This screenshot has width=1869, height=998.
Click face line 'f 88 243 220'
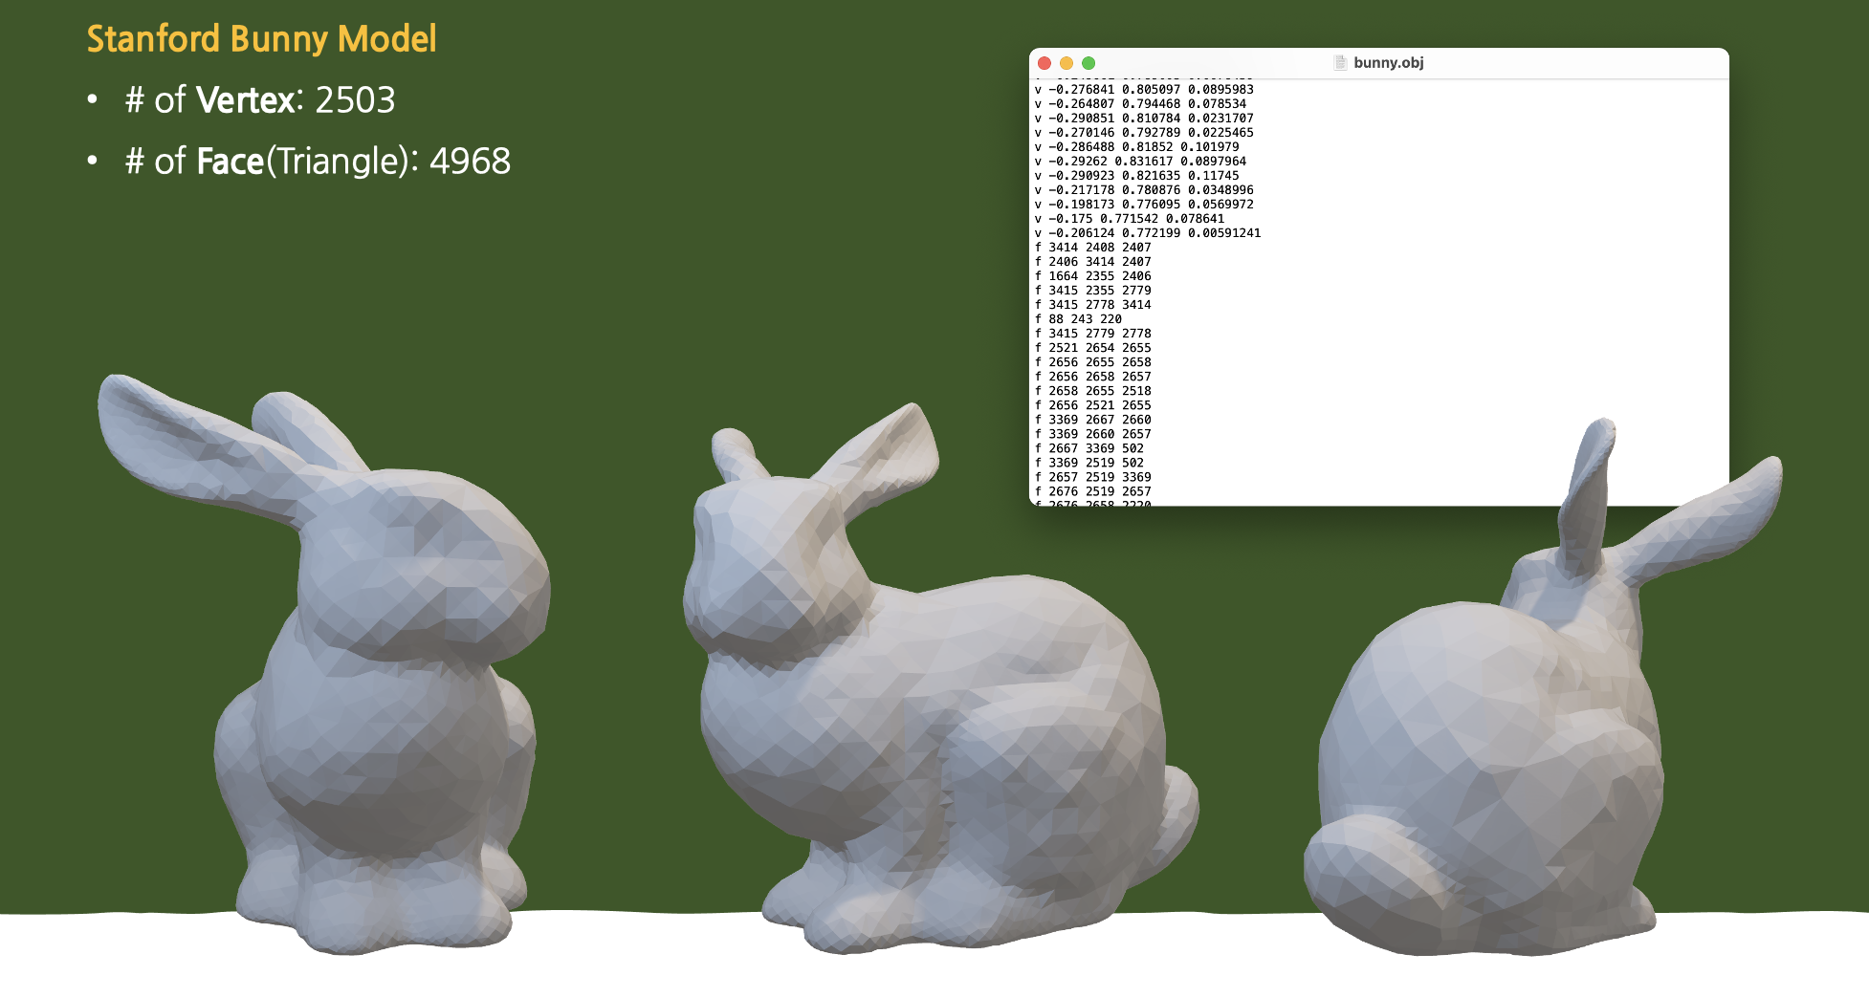tap(1078, 319)
